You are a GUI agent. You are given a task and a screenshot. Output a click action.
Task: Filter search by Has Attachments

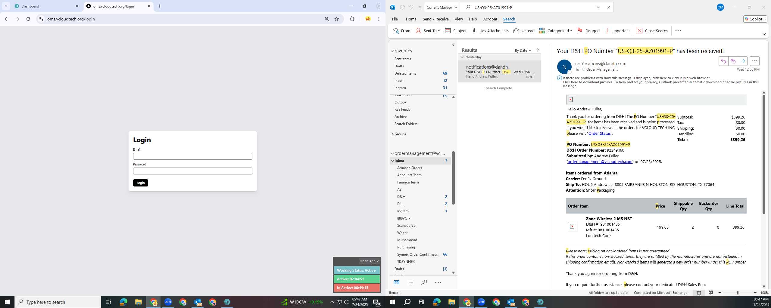[490, 31]
